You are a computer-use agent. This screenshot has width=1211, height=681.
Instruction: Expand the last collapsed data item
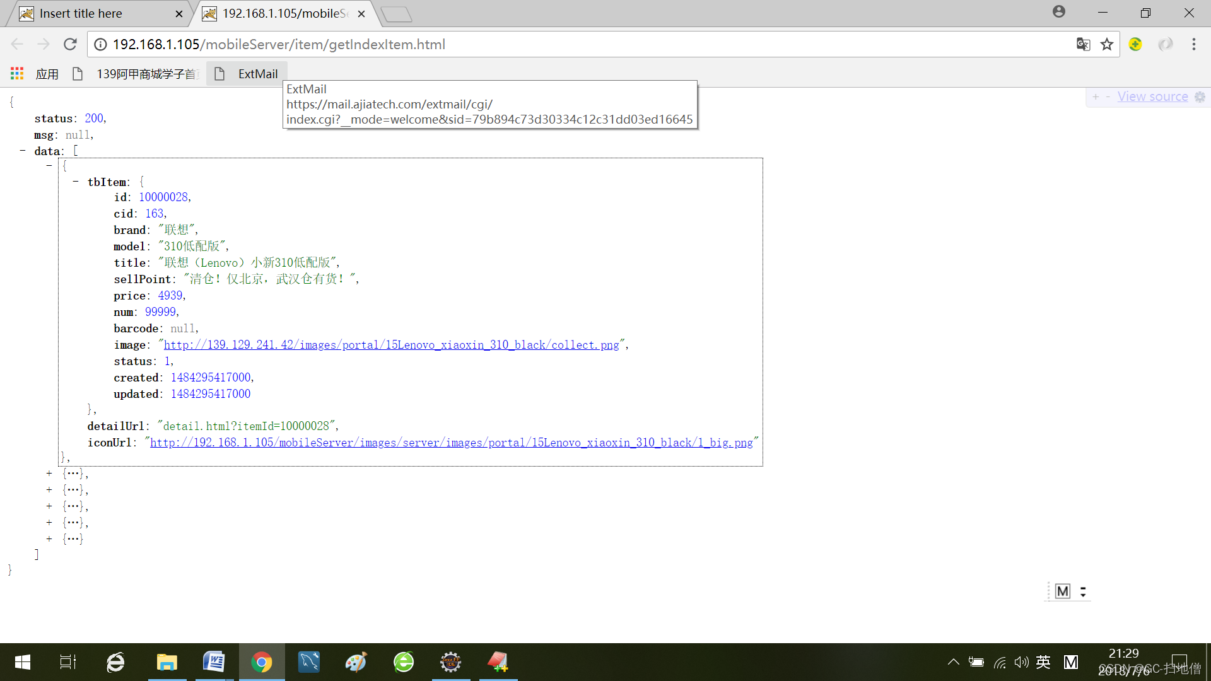[x=49, y=538]
